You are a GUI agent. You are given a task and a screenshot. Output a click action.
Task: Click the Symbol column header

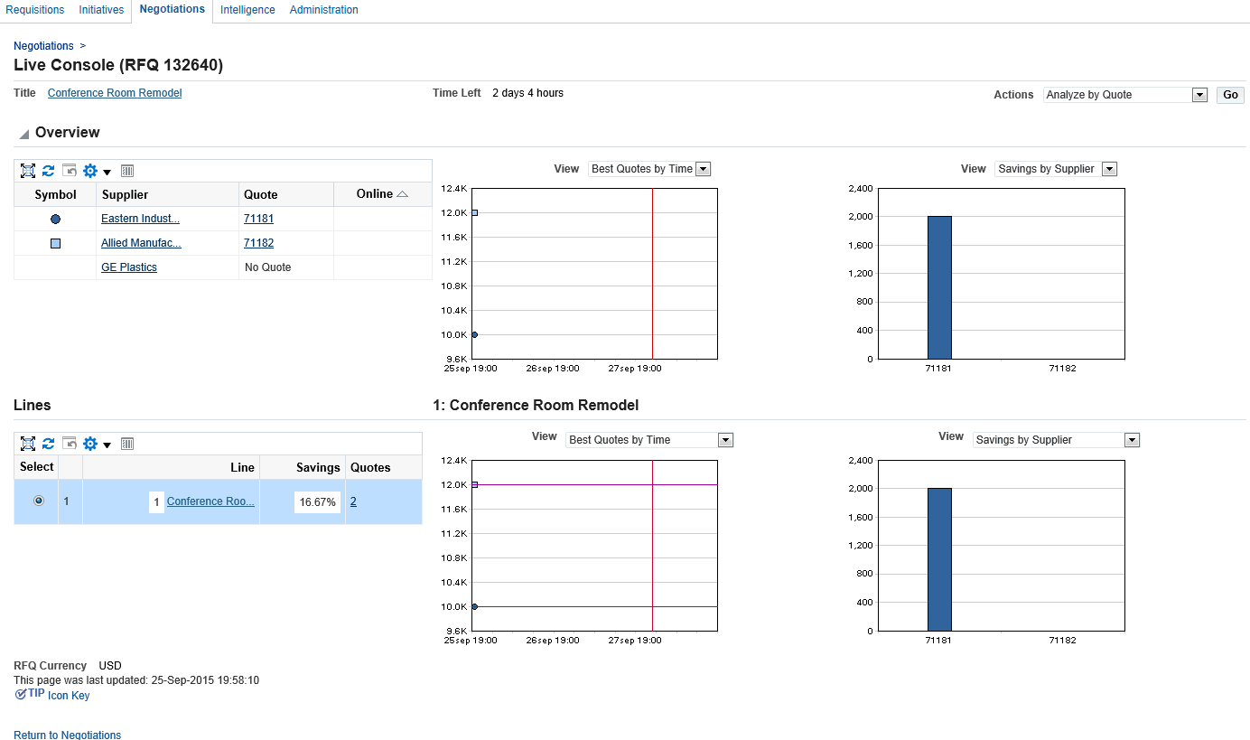click(x=55, y=194)
